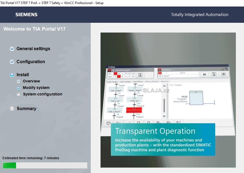Click the blue status icon beside Modify system
Viewport: 244px width, 173px height.
point(18,88)
